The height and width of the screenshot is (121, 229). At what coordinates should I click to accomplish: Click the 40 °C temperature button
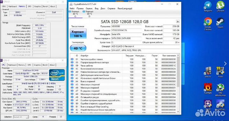coord(78,48)
